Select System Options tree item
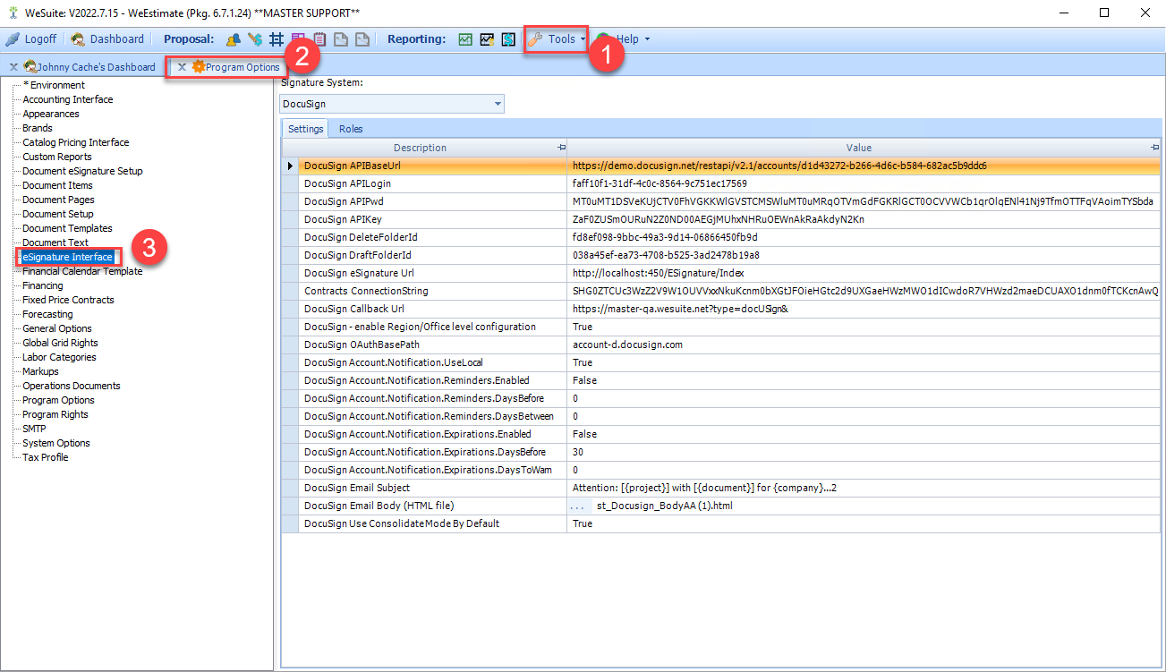The image size is (1166, 672). pos(56,443)
